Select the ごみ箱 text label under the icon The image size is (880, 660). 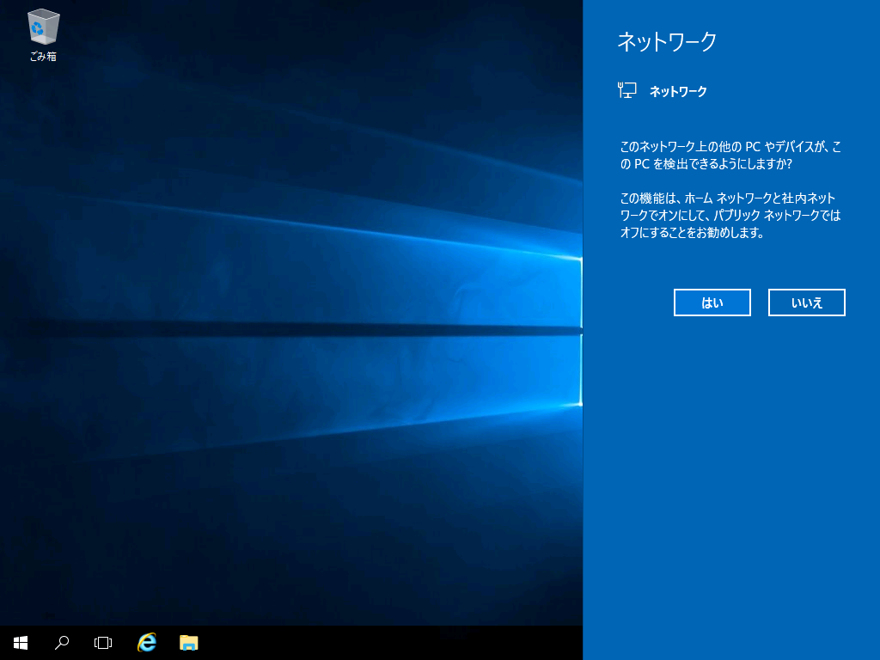tap(43, 57)
